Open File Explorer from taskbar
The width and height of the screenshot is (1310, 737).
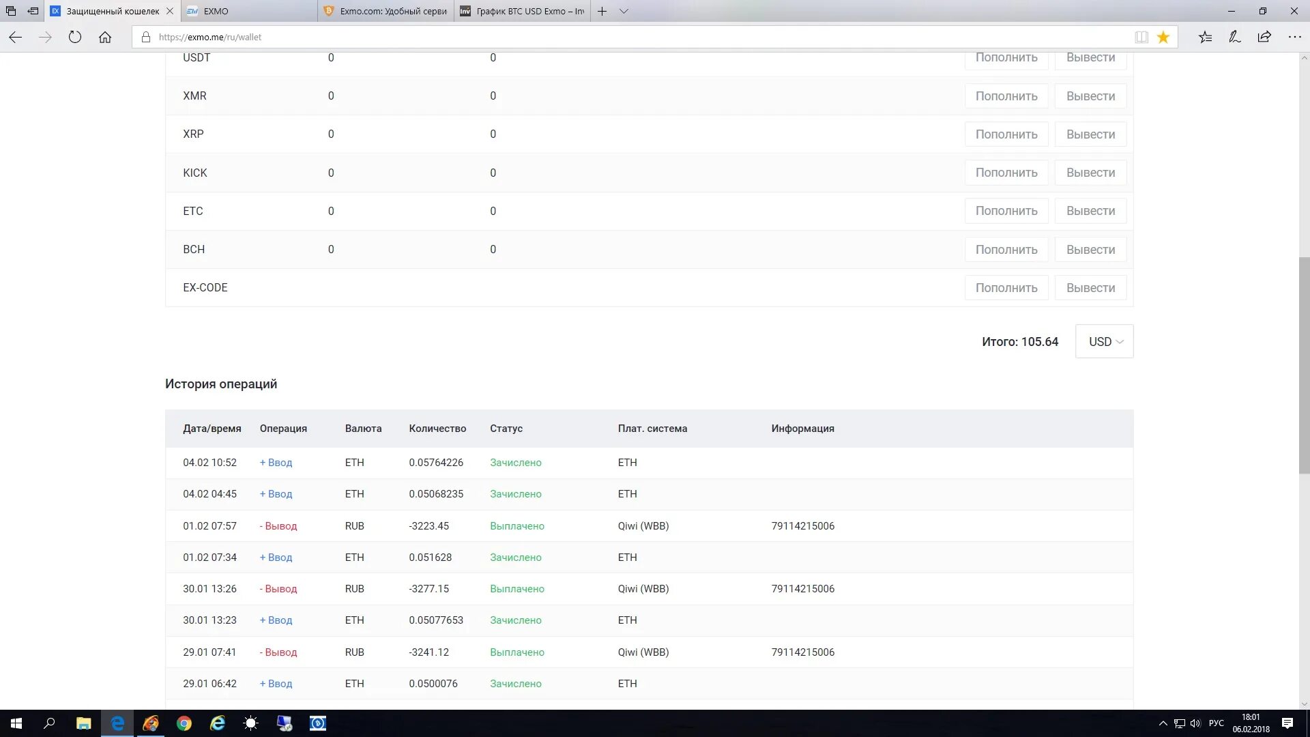pyautogui.click(x=83, y=723)
